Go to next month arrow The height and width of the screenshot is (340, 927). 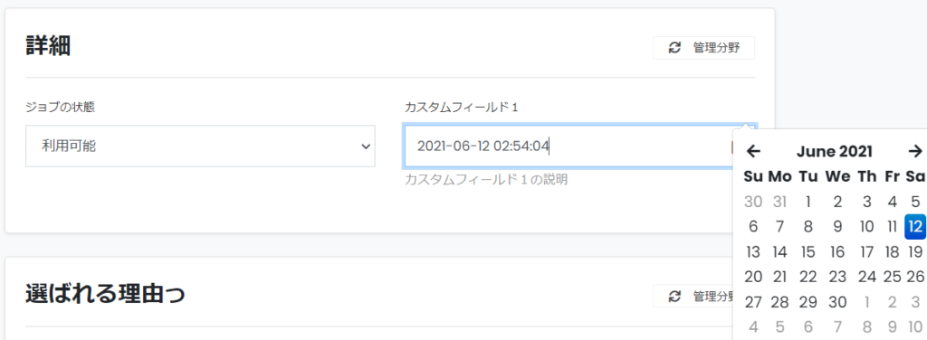914,152
